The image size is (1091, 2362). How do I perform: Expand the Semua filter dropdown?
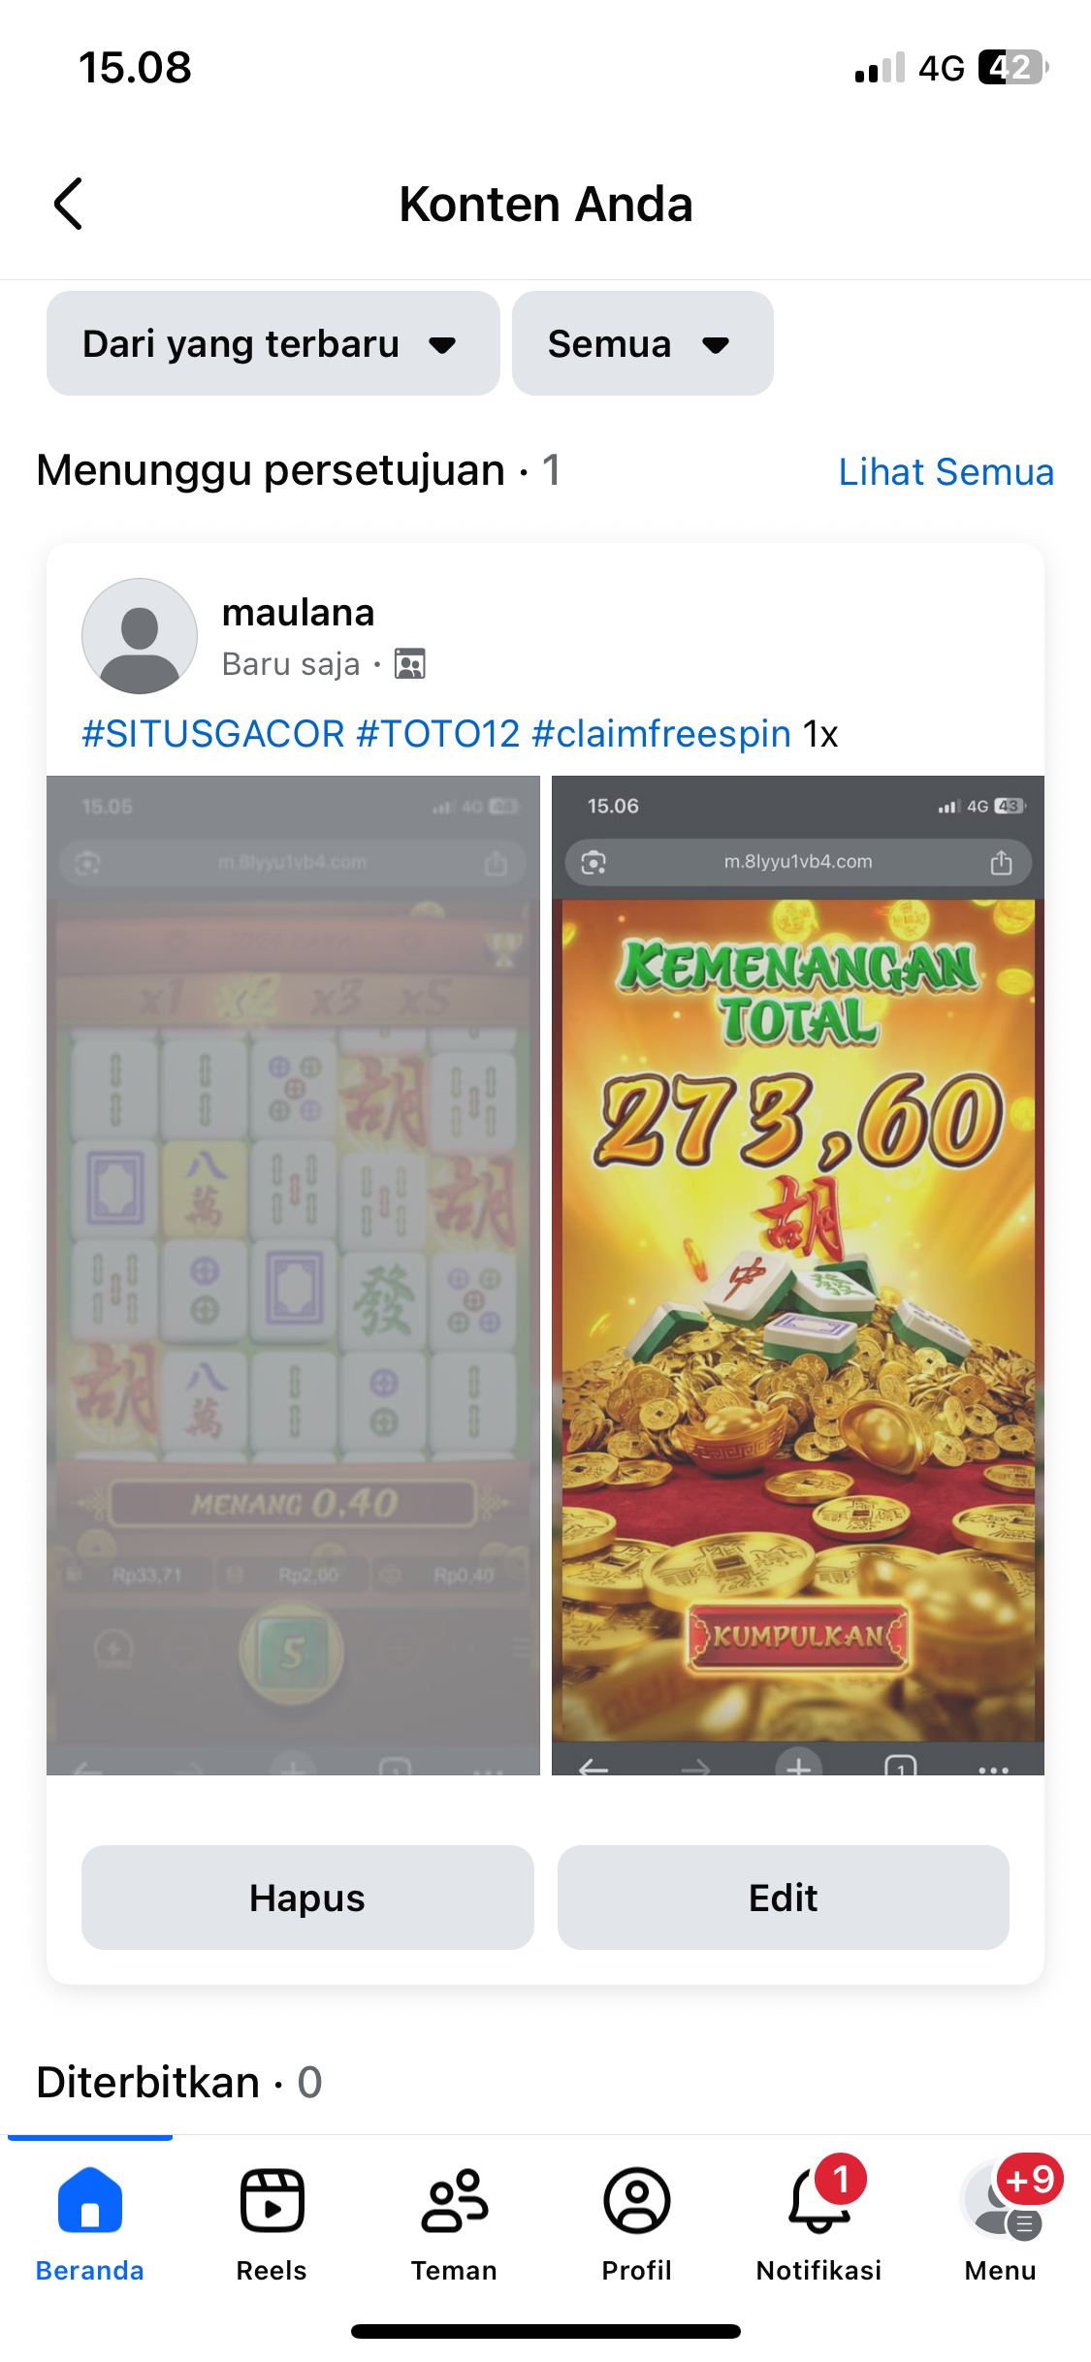[x=643, y=343]
